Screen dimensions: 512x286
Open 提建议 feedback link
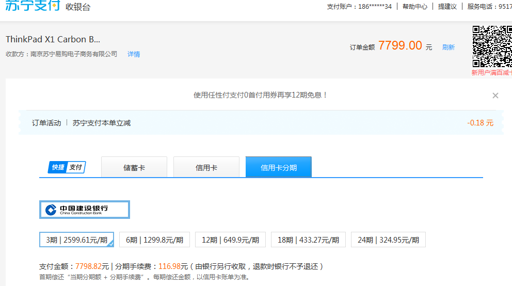pos(447,7)
